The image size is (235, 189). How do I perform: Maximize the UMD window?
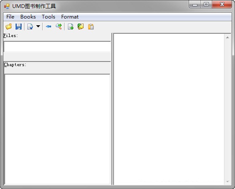(206, 4)
